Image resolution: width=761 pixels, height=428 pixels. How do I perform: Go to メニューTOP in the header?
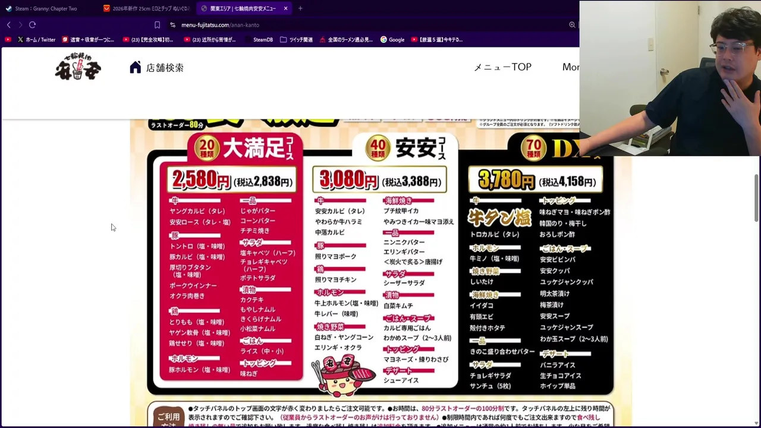click(502, 67)
